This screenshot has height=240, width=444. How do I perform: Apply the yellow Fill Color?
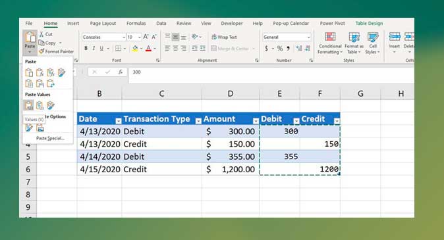pos(135,49)
